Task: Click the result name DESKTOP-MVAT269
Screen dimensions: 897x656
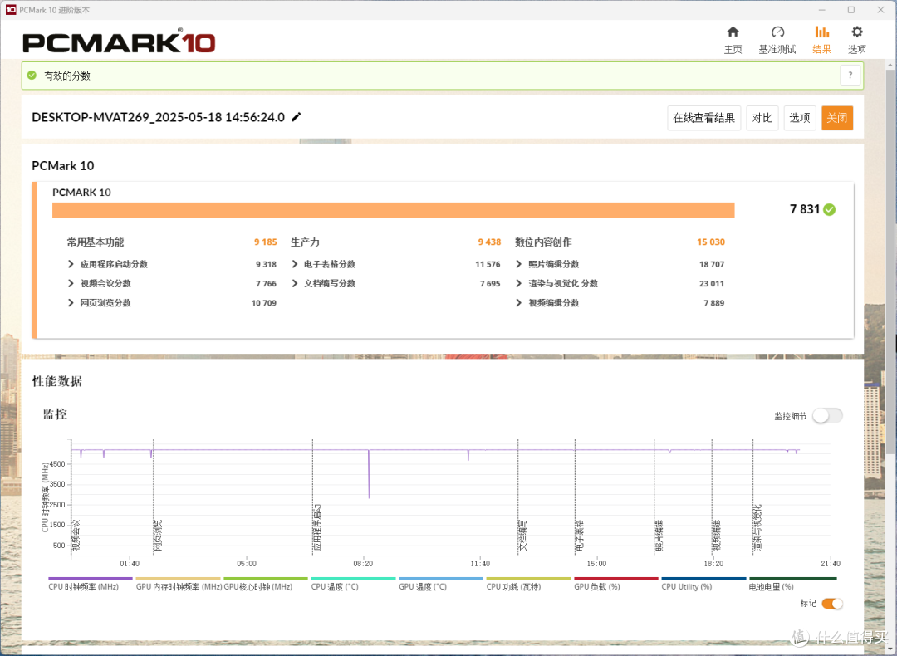Action: tap(158, 117)
